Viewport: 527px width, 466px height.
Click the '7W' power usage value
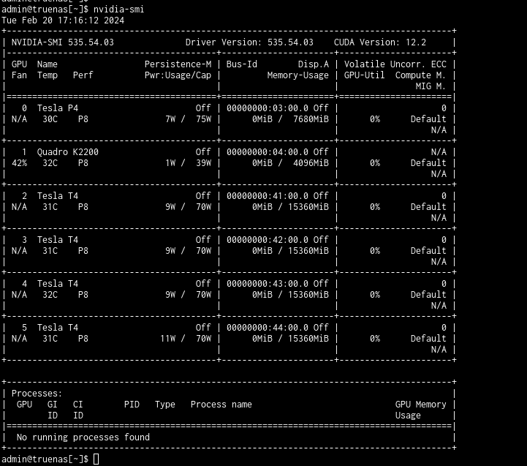point(170,119)
